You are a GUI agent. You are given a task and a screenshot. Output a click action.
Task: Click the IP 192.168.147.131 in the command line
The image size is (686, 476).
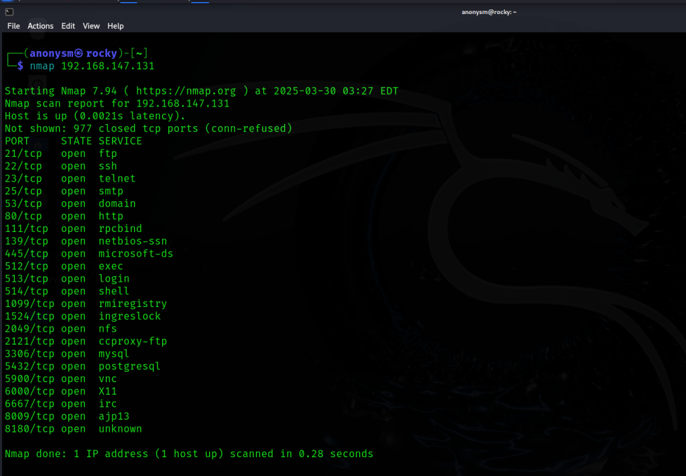[x=108, y=66]
